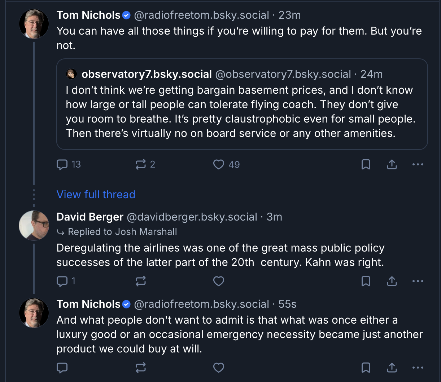Like David Berger's airline deregulation post
Viewport: 441px width, 382px height.
click(x=219, y=281)
